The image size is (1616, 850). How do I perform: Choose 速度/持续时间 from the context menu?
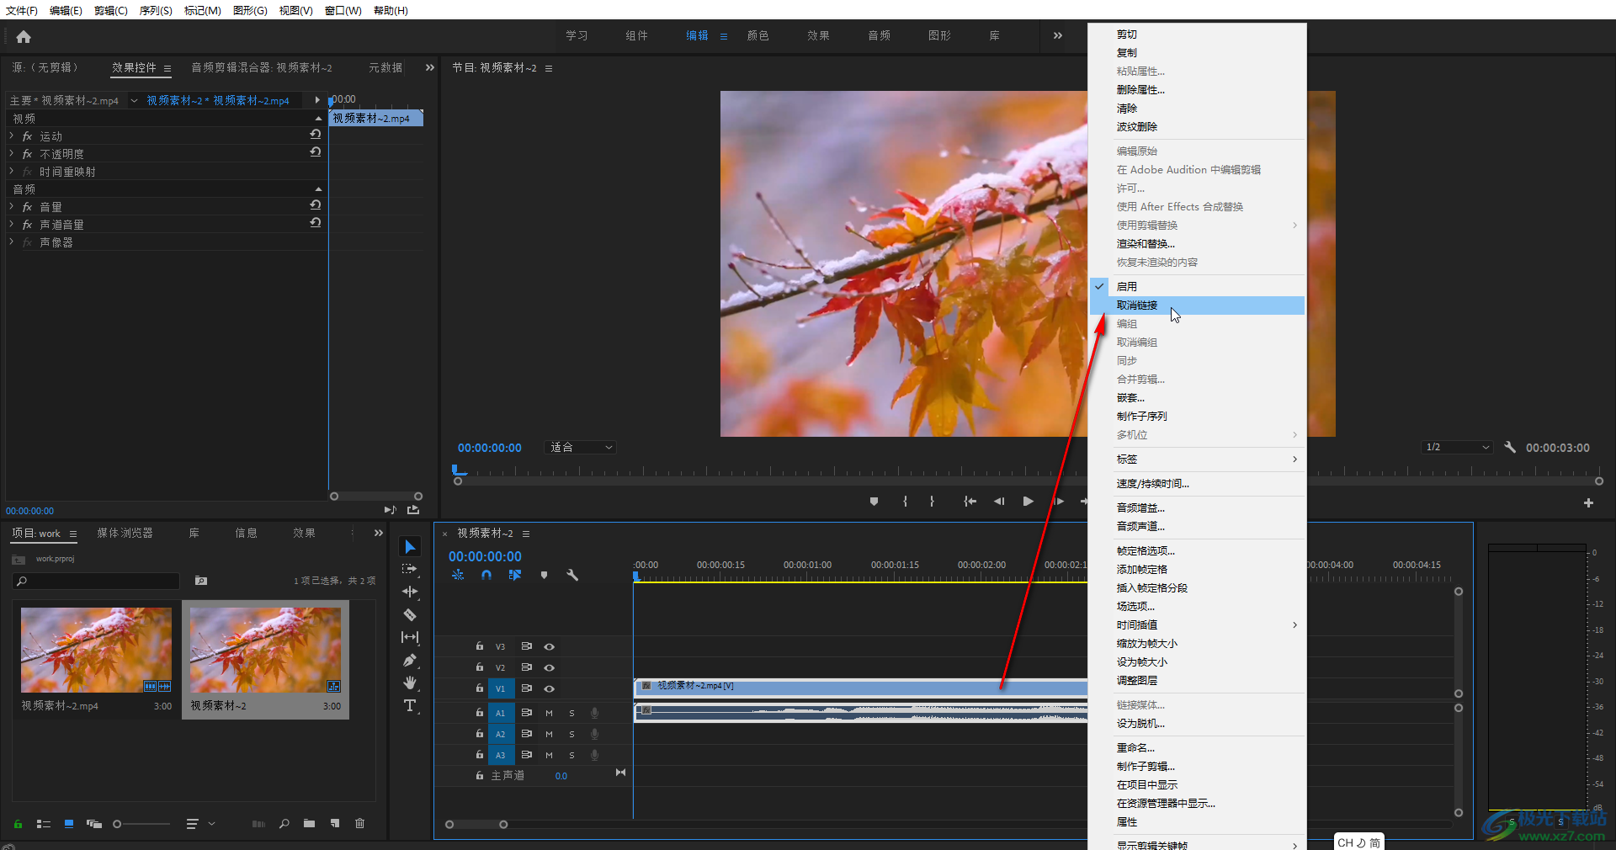pyautogui.click(x=1198, y=484)
